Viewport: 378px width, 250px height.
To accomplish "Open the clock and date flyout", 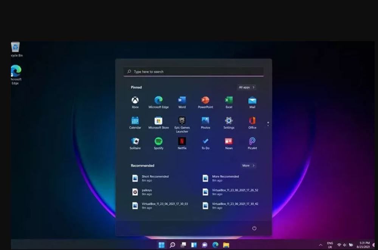I will [364, 245].
